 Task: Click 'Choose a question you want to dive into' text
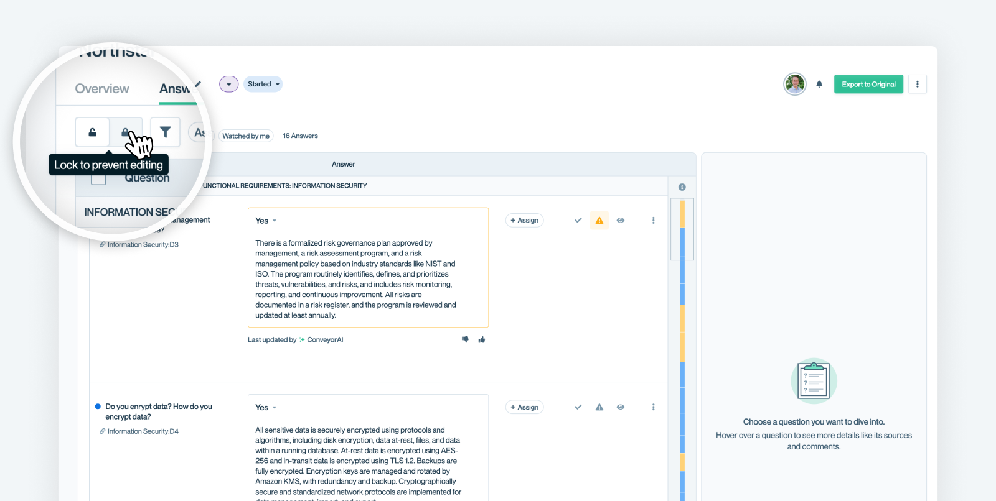814,421
